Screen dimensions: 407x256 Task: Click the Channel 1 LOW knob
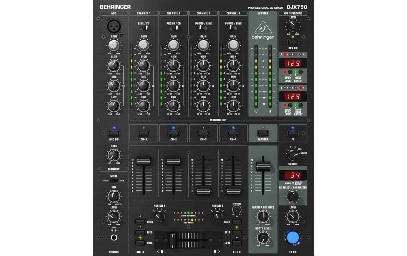tap(143, 105)
